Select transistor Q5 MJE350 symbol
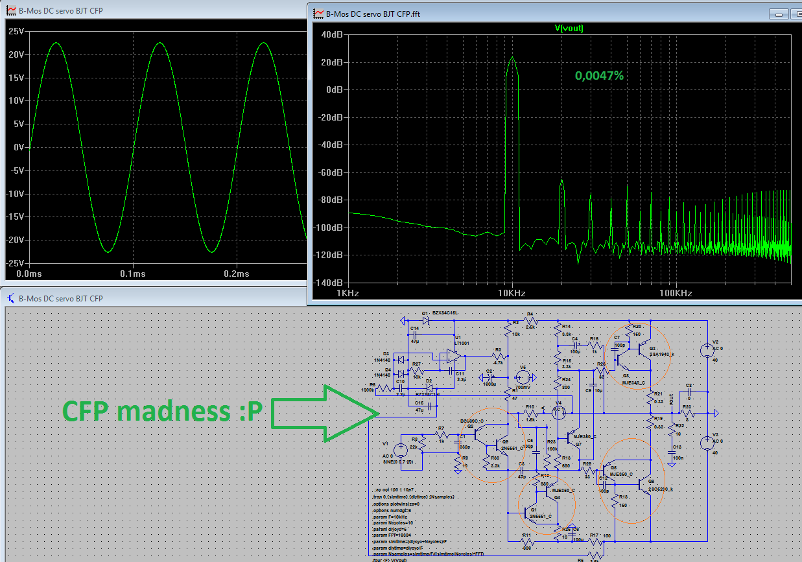 click(x=609, y=470)
